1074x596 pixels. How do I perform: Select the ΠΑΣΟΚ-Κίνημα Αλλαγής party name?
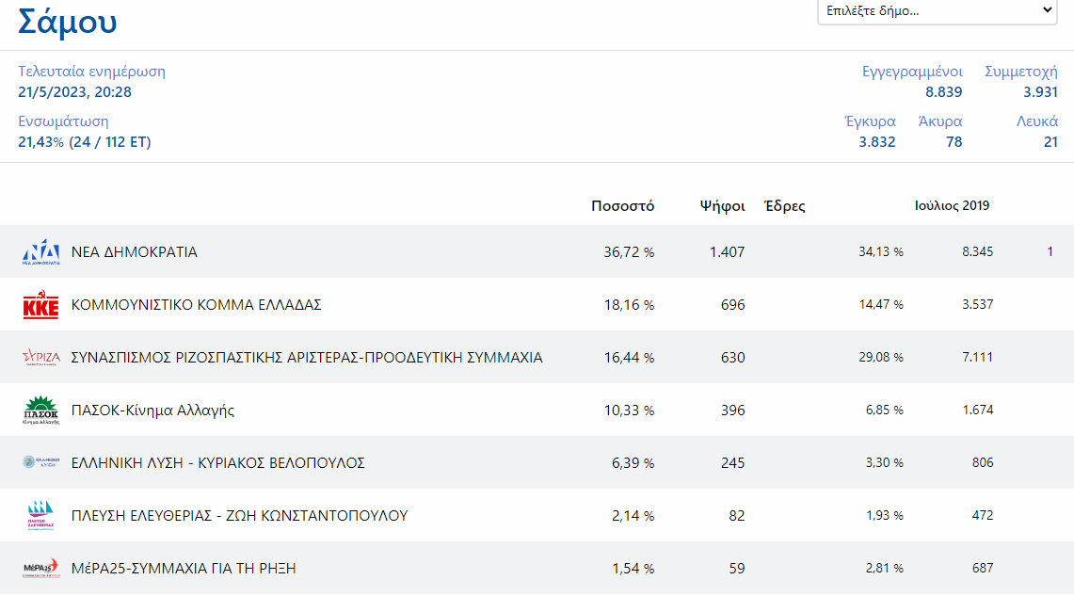[152, 411]
